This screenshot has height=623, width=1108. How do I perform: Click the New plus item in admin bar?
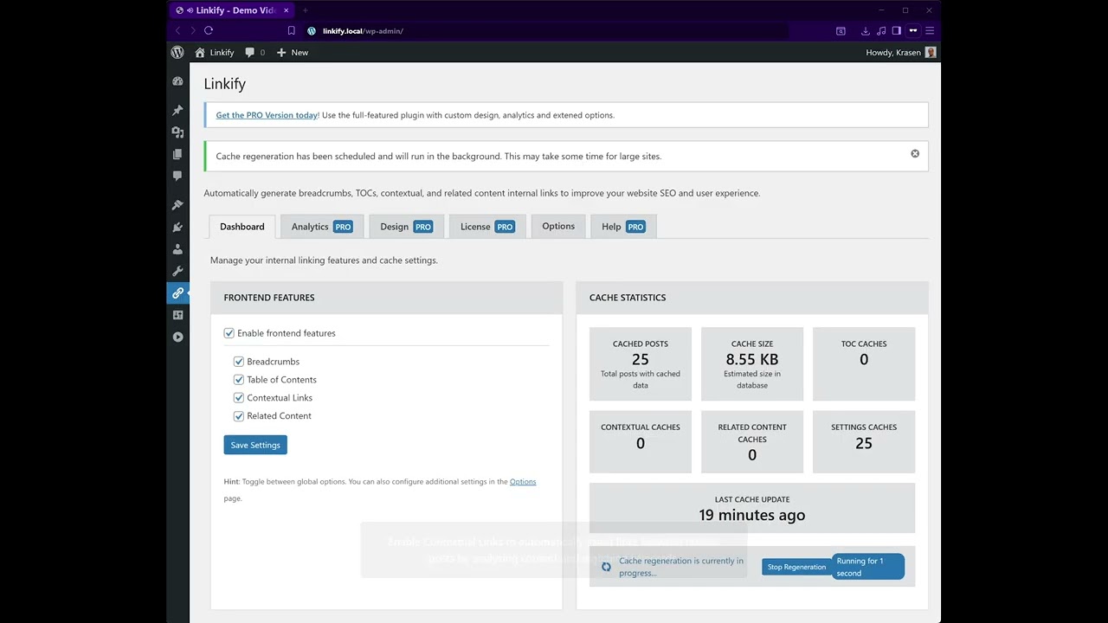293,52
